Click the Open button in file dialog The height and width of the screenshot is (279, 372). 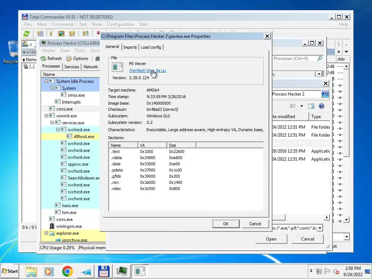[271, 239]
